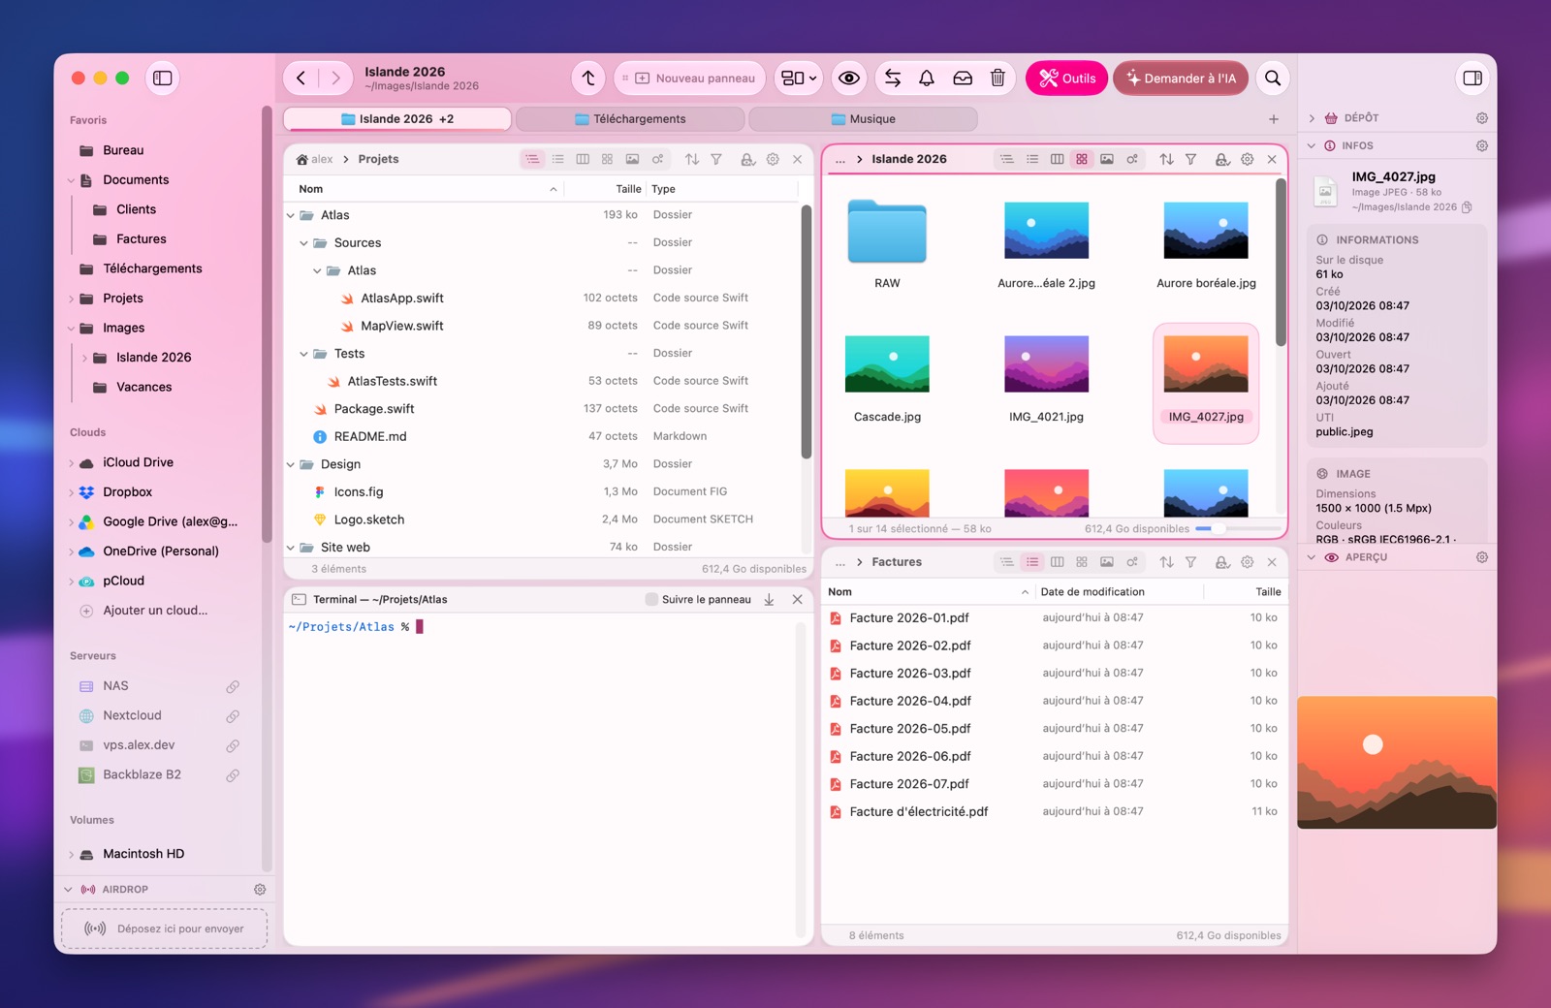Image resolution: width=1551 pixels, height=1008 pixels.
Task: Click the Demander à l'IA button
Action: click(x=1181, y=79)
